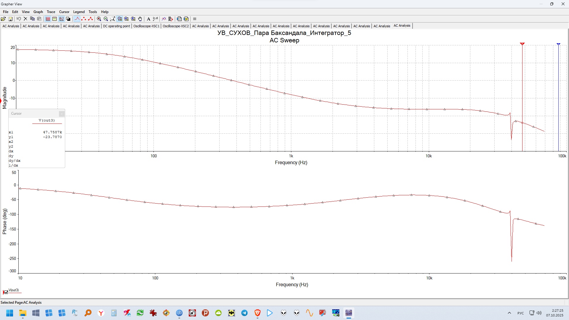Viewport: 569px width, 320px height.
Task: Toggle the Show Grid toolbar icon
Action: (48, 19)
